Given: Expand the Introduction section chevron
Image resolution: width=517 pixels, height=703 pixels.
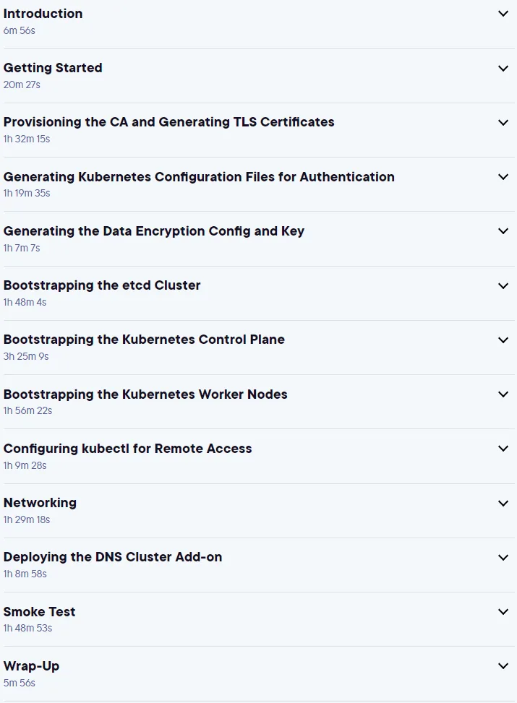Looking at the screenshot, I should tap(503, 14).
